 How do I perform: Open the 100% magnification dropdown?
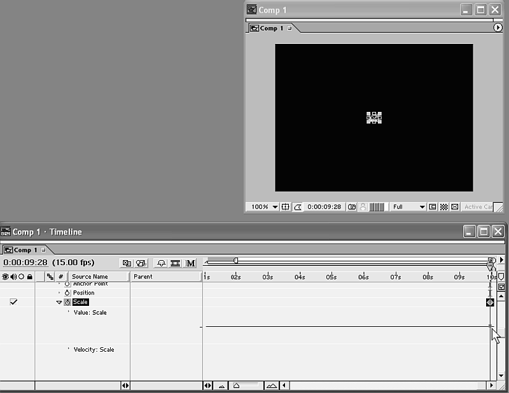point(263,207)
